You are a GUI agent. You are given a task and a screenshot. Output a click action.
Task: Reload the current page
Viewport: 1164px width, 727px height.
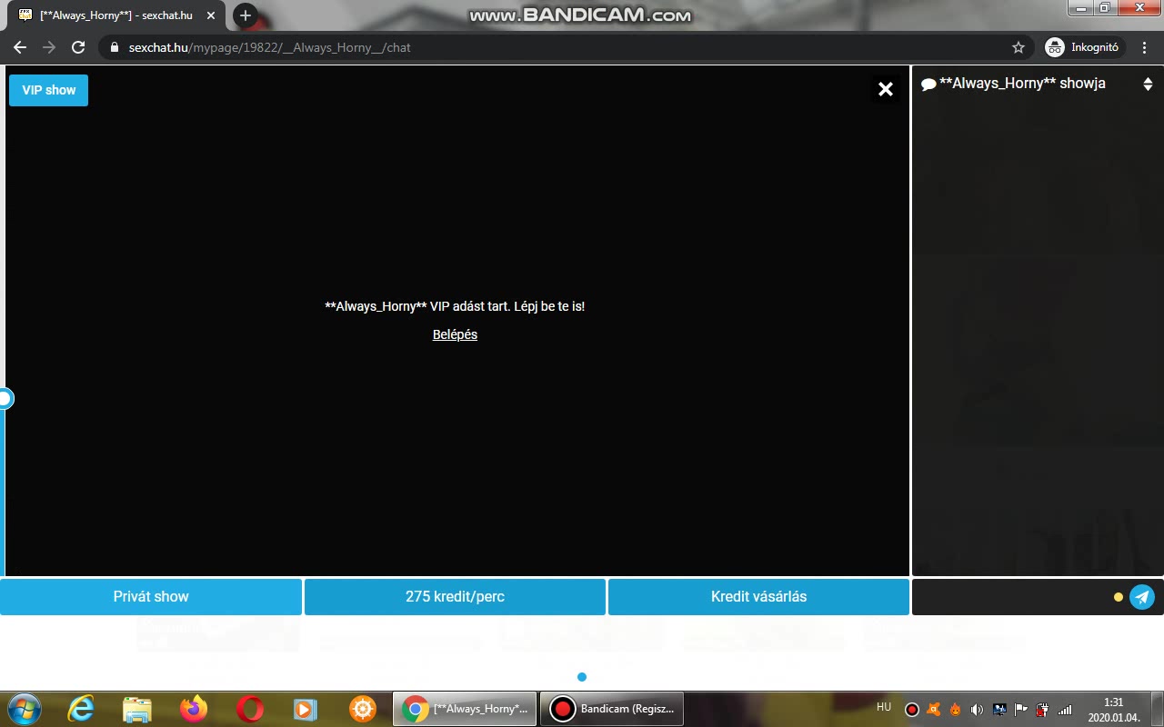(78, 47)
